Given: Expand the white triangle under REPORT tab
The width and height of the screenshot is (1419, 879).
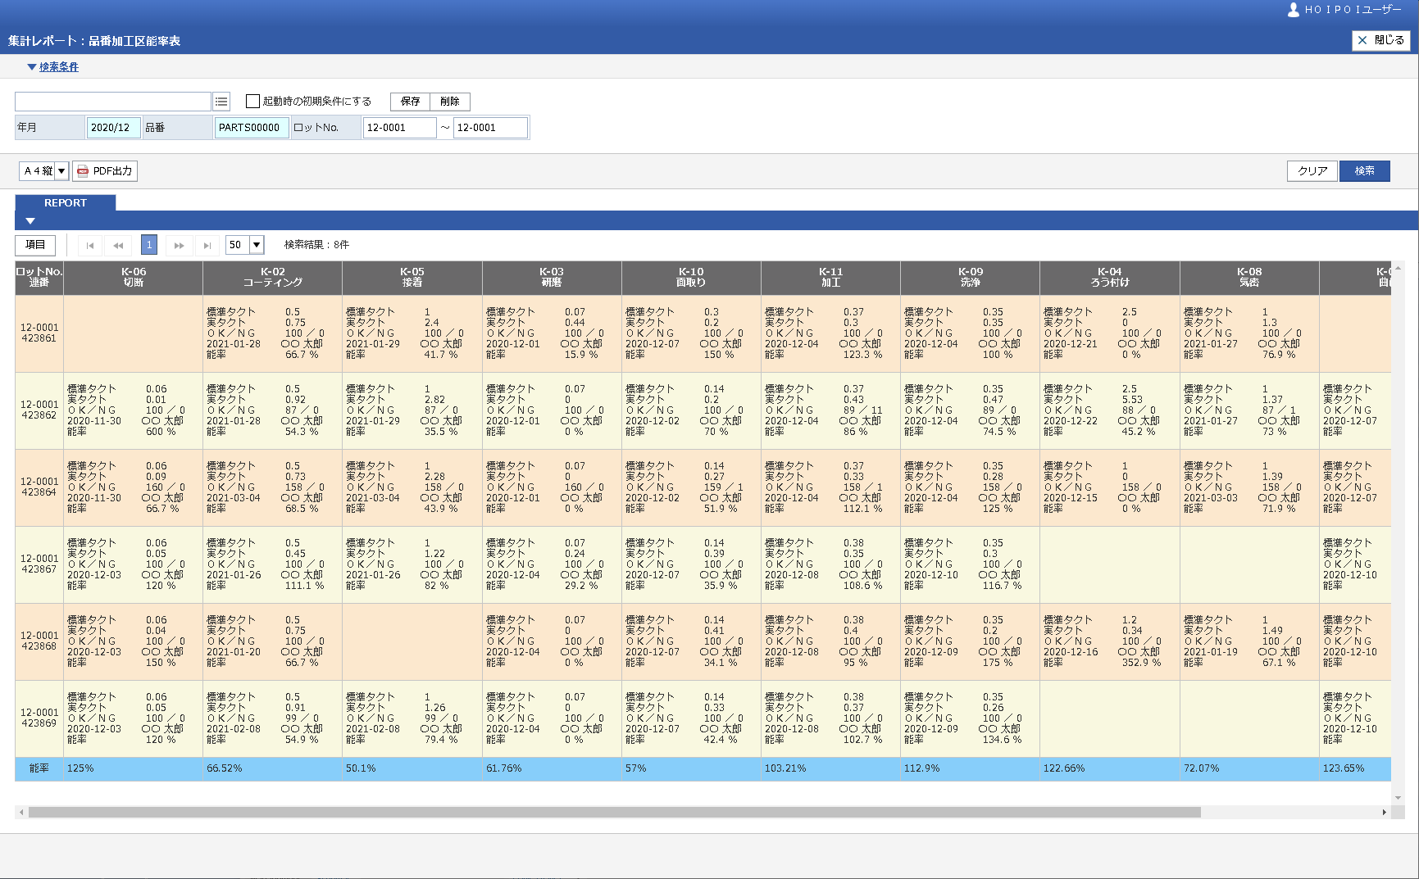Looking at the screenshot, I should (x=30, y=221).
